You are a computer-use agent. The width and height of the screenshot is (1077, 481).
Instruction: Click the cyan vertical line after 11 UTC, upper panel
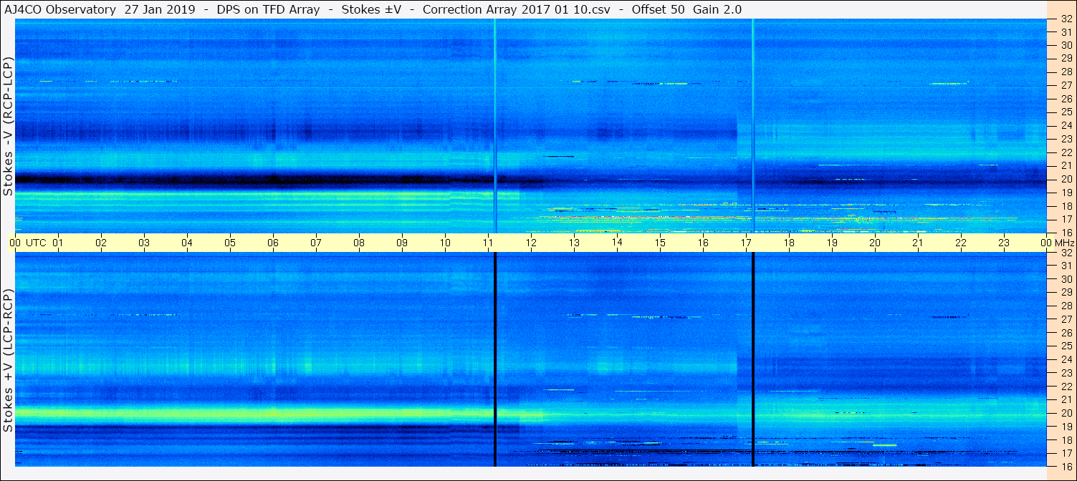[x=495, y=126]
